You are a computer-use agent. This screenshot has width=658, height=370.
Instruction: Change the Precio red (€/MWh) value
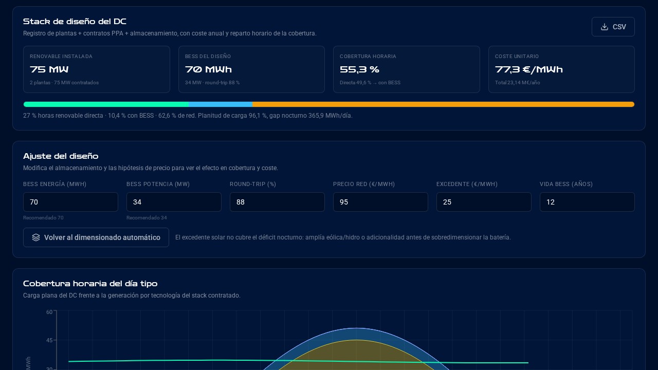click(x=380, y=202)
